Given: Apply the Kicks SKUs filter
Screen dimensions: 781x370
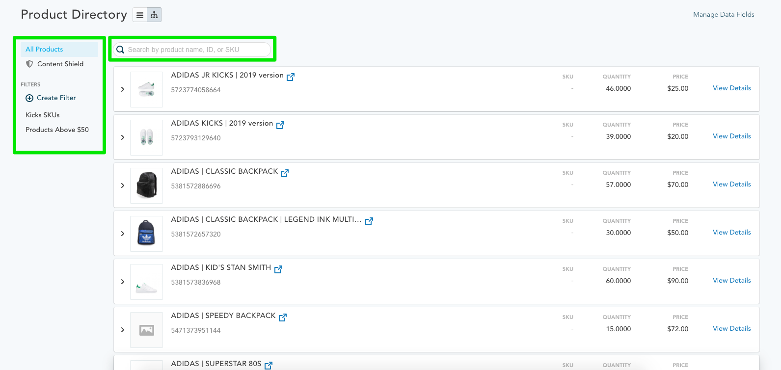Looking at the screenshot, I should (x=43, y=115).
